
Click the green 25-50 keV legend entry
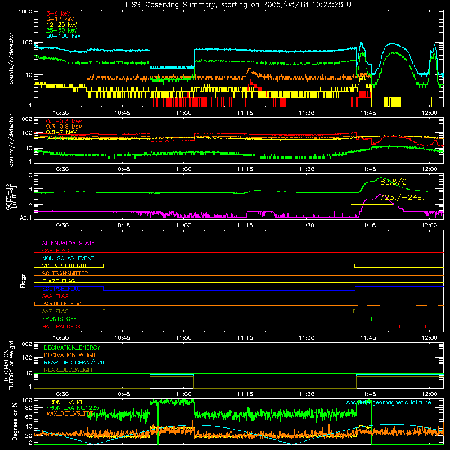[62, 30]
